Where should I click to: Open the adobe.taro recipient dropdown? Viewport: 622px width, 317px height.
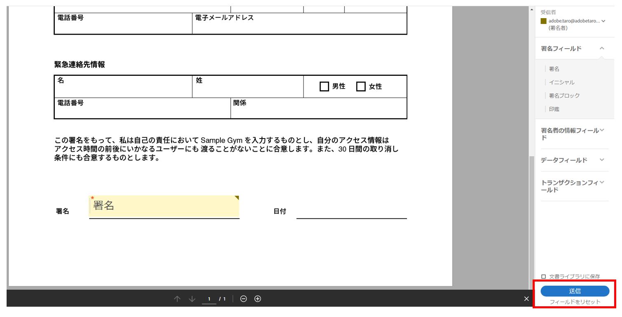tap(604, 21)
